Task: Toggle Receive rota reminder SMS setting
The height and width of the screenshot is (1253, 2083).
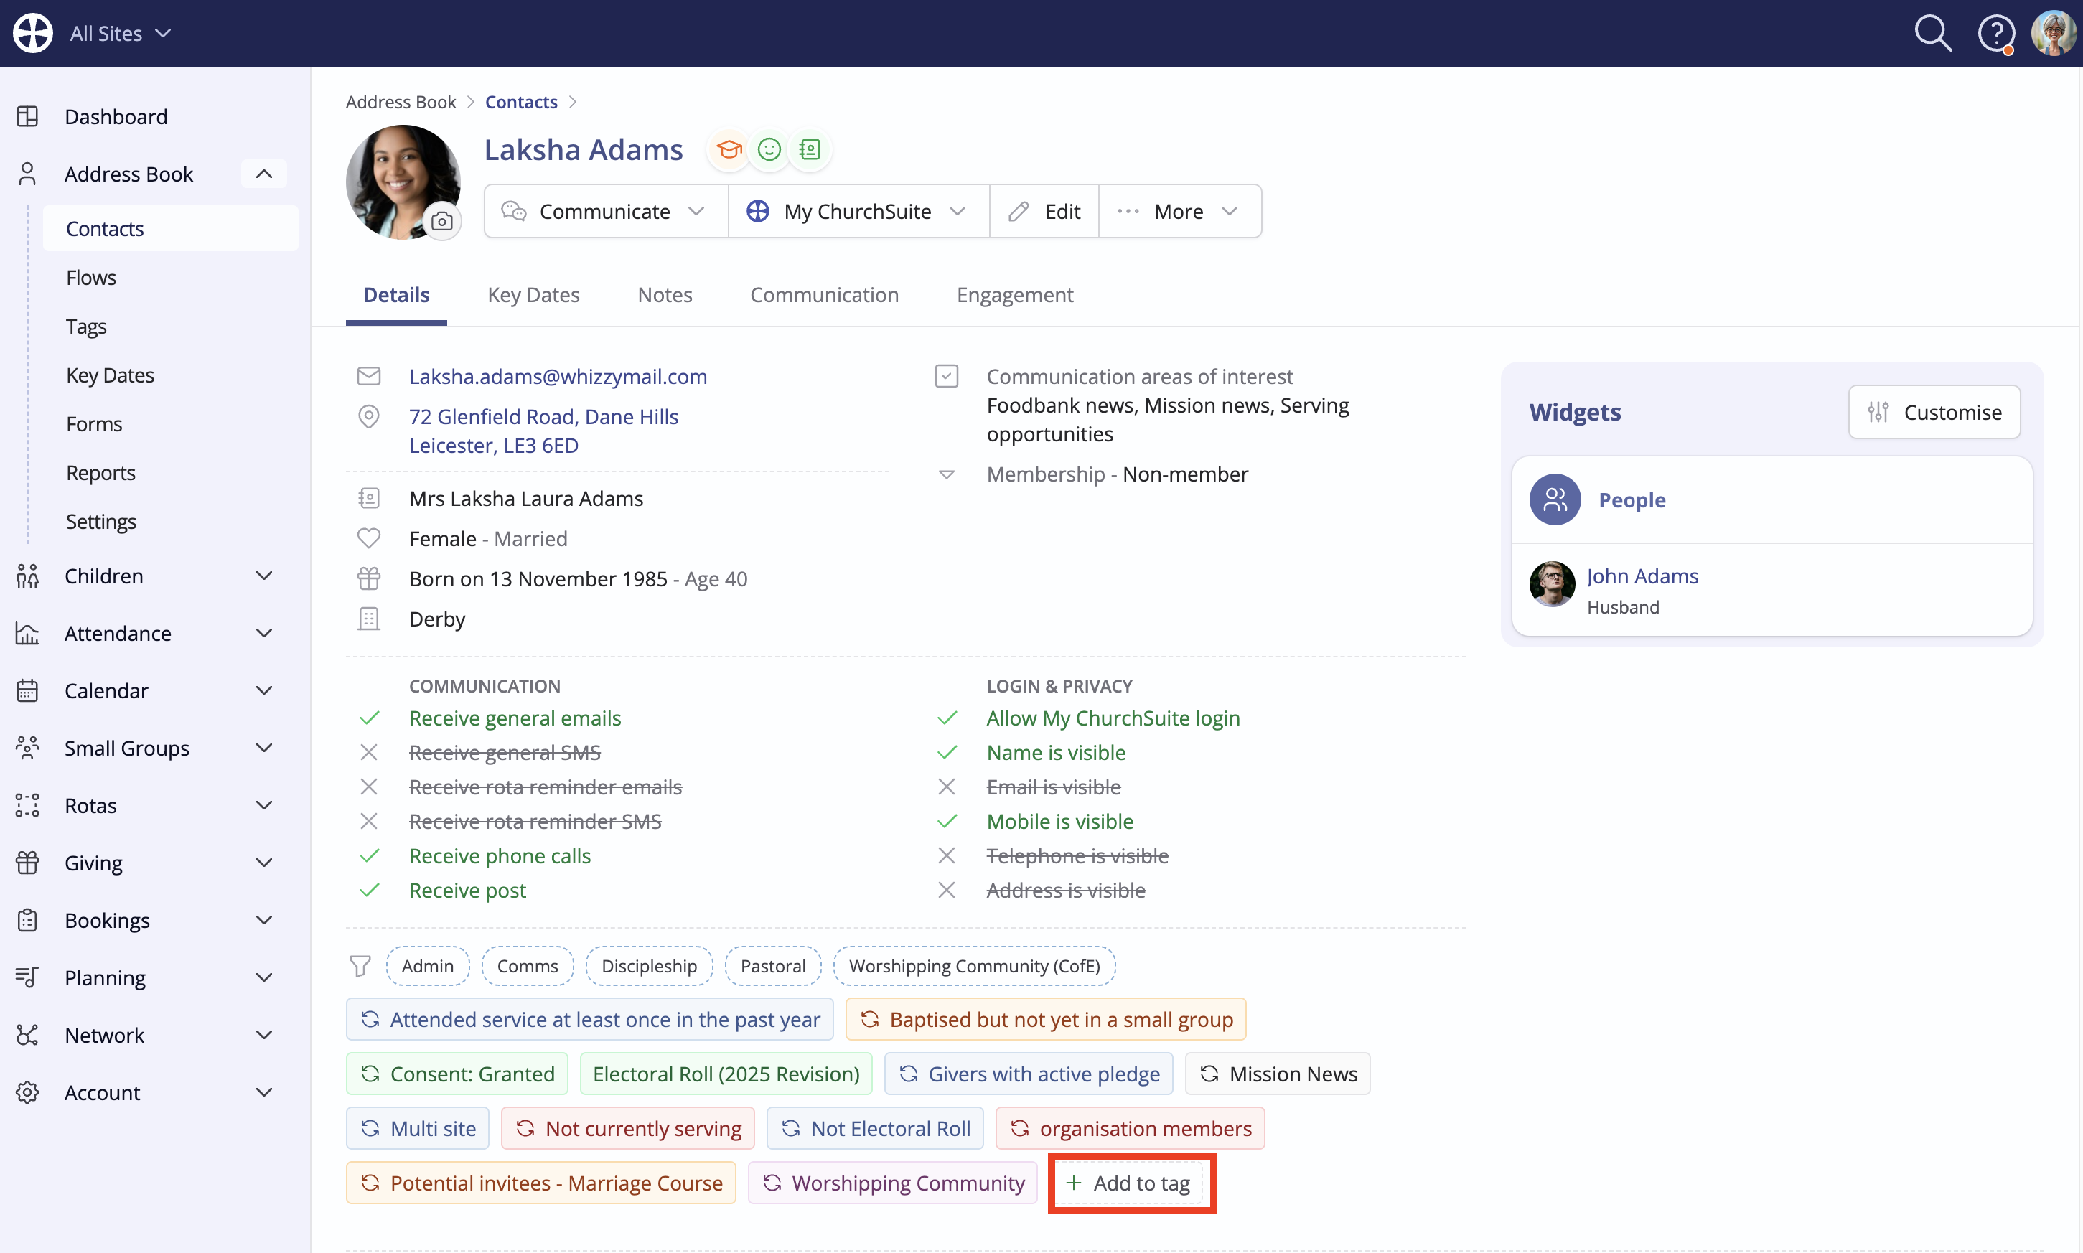Action: click(x=535, y=822)
